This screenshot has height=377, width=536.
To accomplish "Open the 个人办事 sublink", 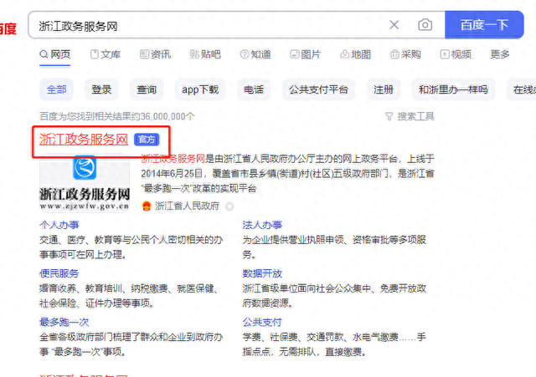I will pos(59,225).
